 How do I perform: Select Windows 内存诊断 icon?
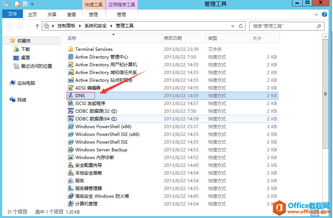pos(71,157)
